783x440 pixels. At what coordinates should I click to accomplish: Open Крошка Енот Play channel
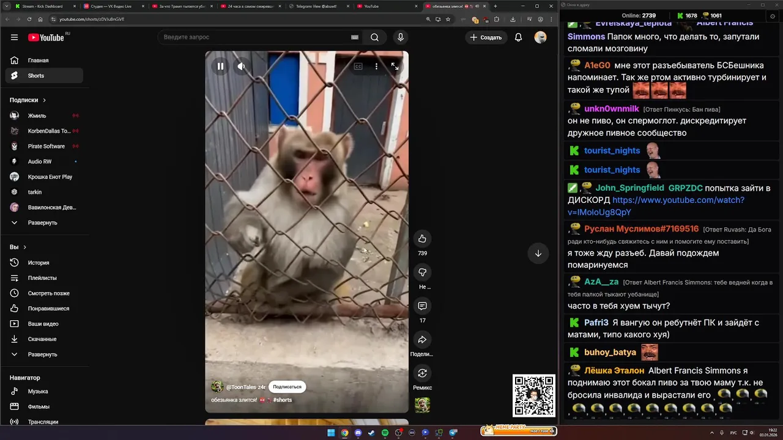44,177
